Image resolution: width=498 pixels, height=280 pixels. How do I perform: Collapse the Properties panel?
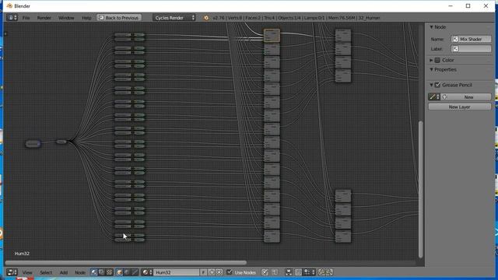tap(431, 69)
